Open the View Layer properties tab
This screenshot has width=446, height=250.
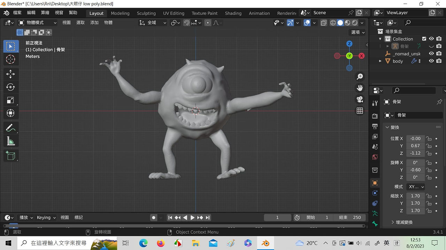click(375, 136)
